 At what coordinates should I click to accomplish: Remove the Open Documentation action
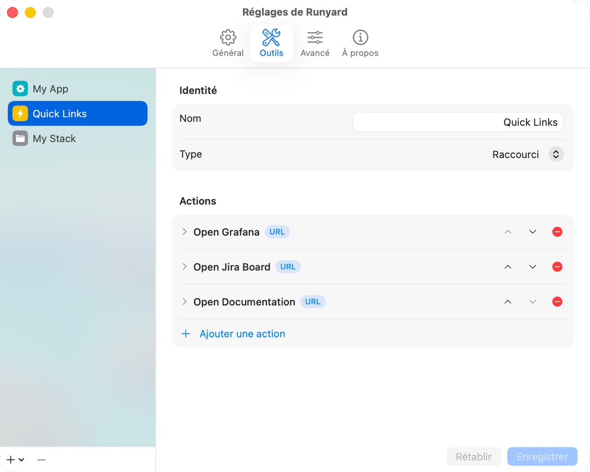pos(557,302)
